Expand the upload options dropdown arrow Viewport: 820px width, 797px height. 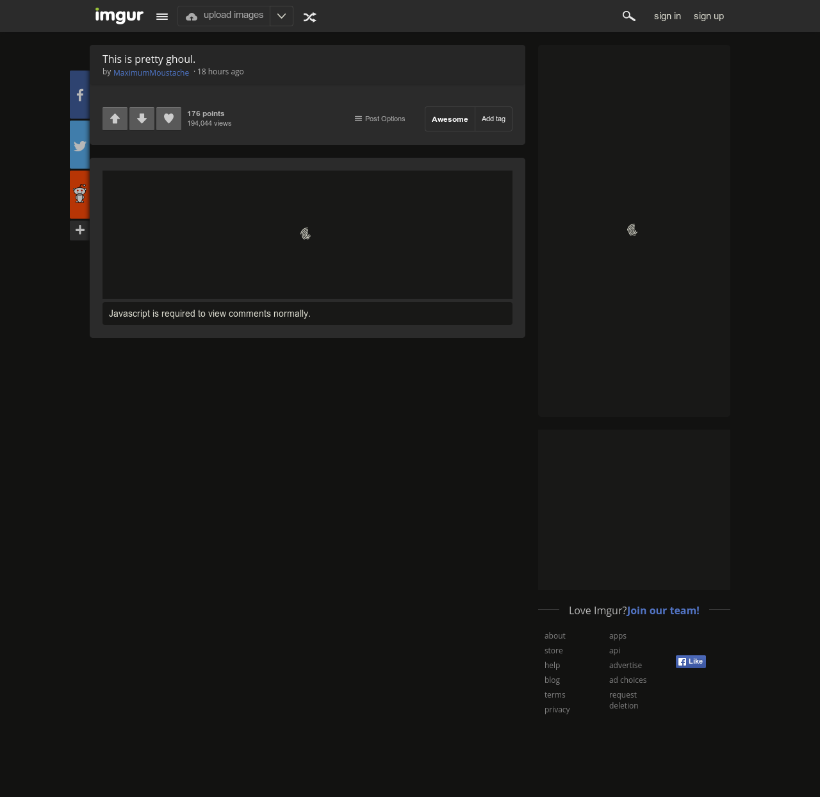click(x=281, y=16)
